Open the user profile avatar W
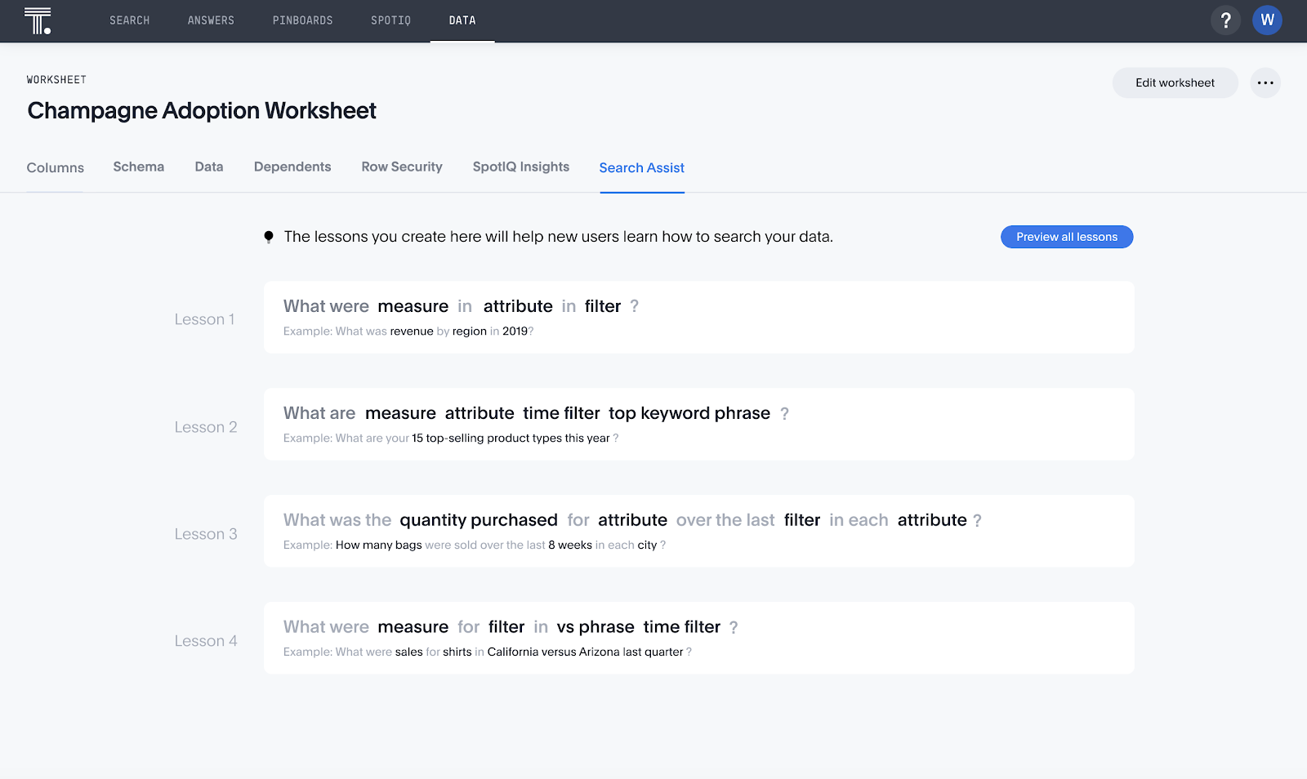The height and width of the screenshot is (779, 1307). pyautogui.click(x=1267, y=20)
